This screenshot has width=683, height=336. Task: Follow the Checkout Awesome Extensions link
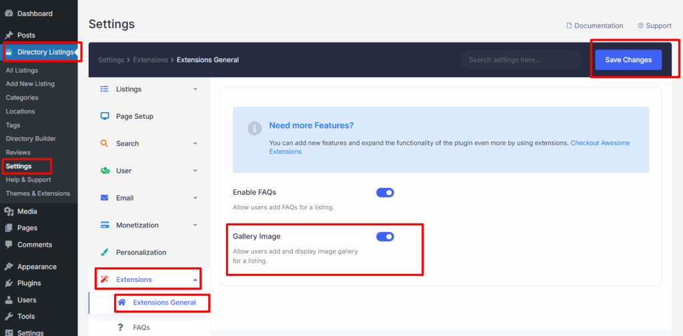[600, 143]
